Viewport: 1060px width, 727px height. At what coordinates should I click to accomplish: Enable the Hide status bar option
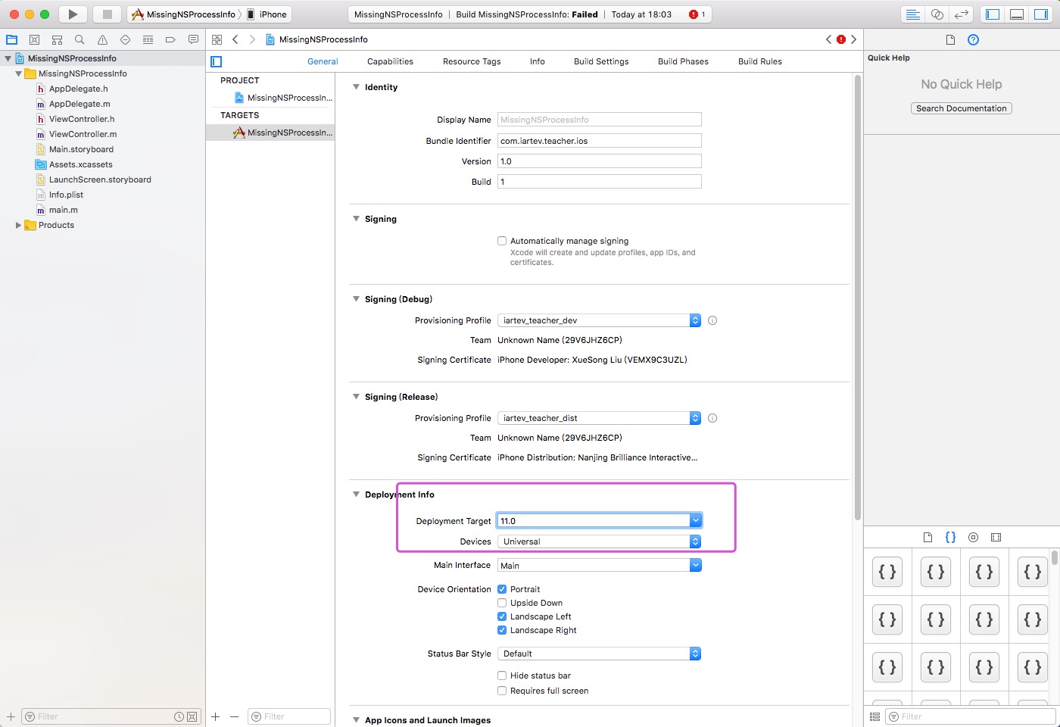(502, 676)
